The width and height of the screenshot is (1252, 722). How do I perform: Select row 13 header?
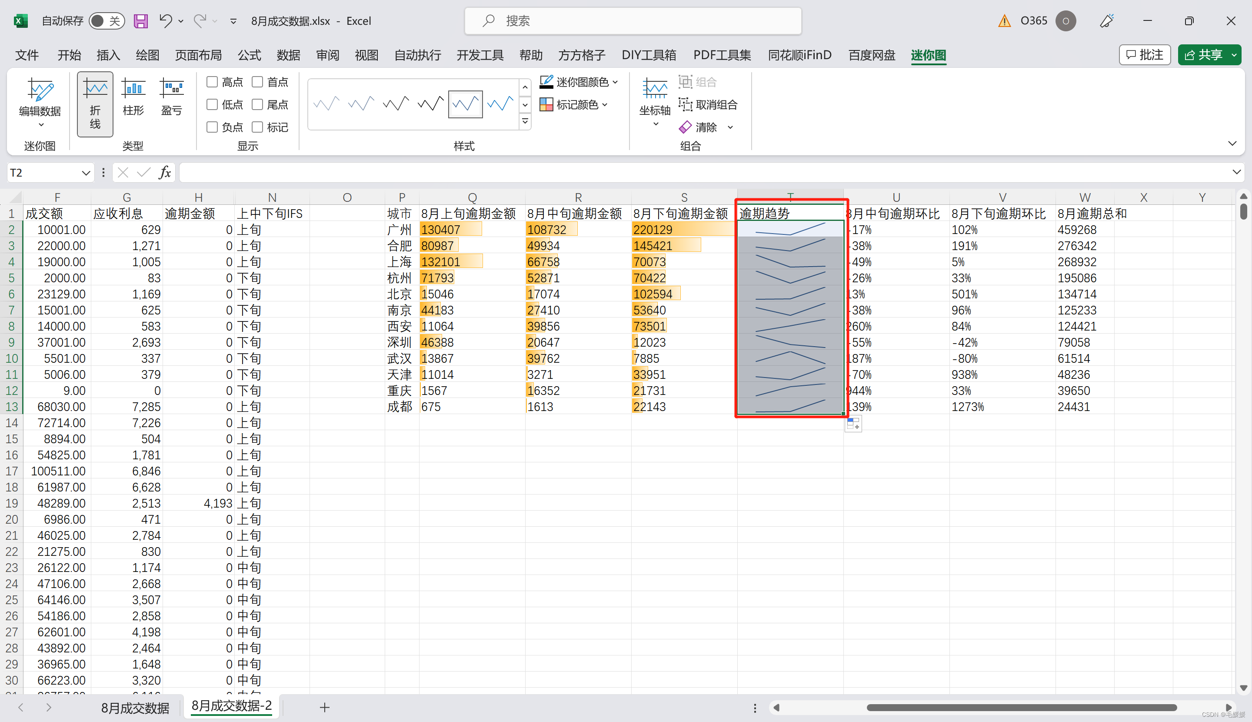coord(11,407)
